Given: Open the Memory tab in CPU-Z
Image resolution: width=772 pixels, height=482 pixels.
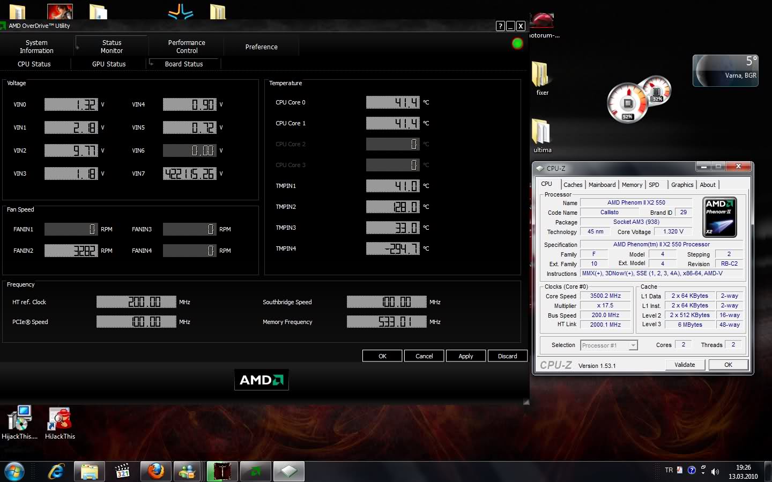Looking at the screenshot, I should 632,185.
